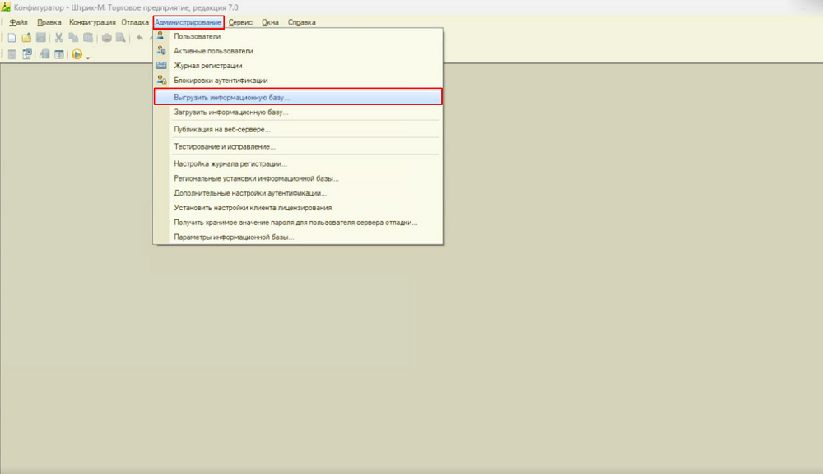
Task: Open Тестирование и исправление
Action: [298, 146]
